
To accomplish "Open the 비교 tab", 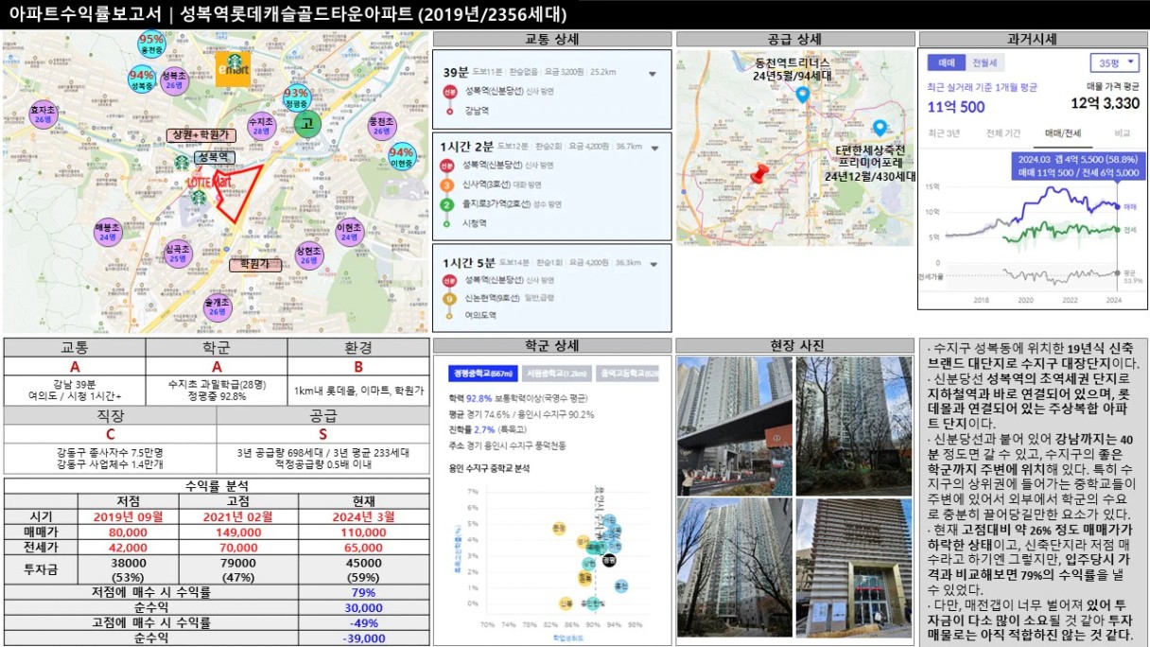I will 1122,133.
